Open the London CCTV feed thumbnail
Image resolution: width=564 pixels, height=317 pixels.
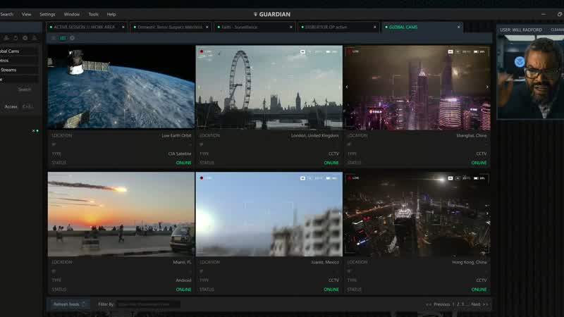269,87
